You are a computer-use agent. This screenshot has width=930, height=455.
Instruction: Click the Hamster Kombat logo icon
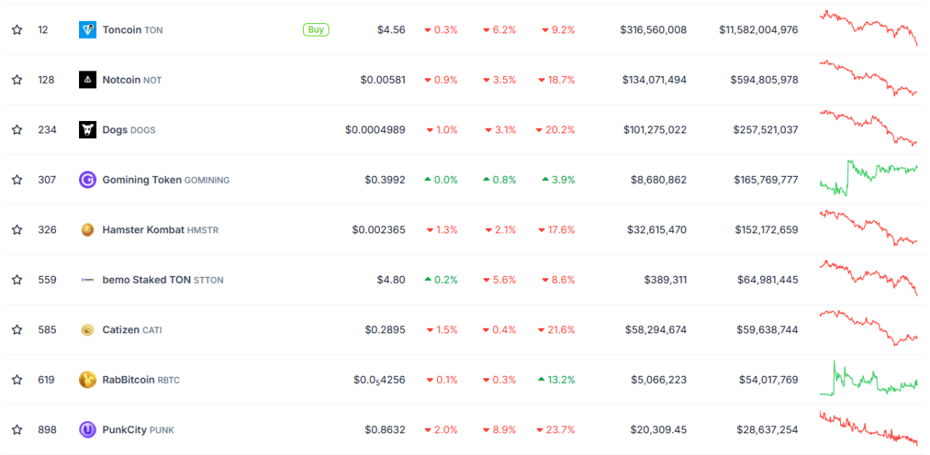pyautogui.click(x=88, y=229)
